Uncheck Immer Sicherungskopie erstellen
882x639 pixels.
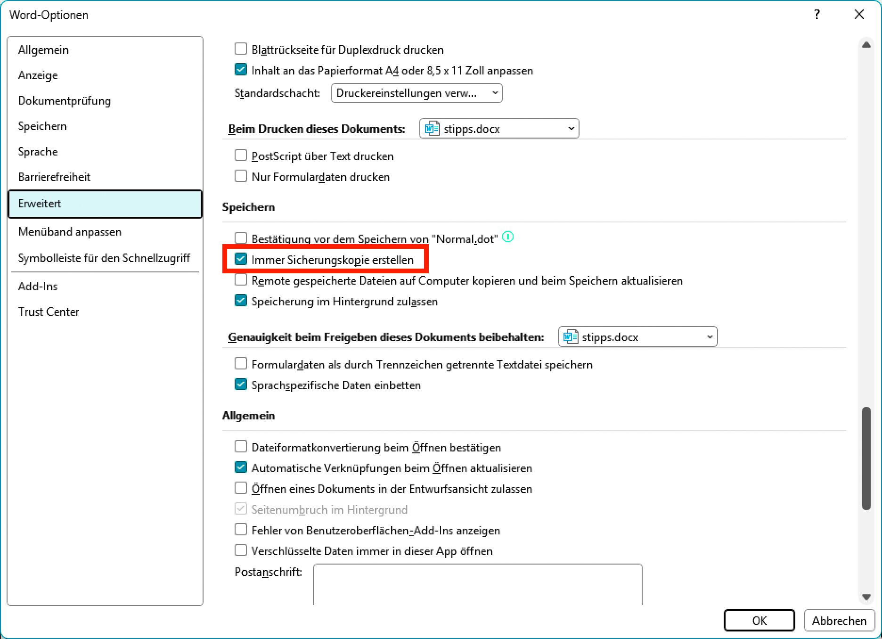(241, 259)
